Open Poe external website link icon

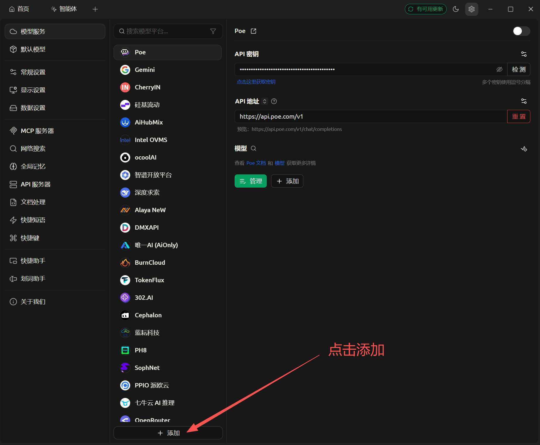coord(253,31)
